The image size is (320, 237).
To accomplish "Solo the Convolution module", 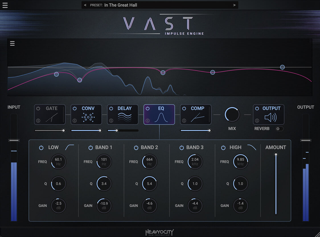I will (x=75, y=121).
